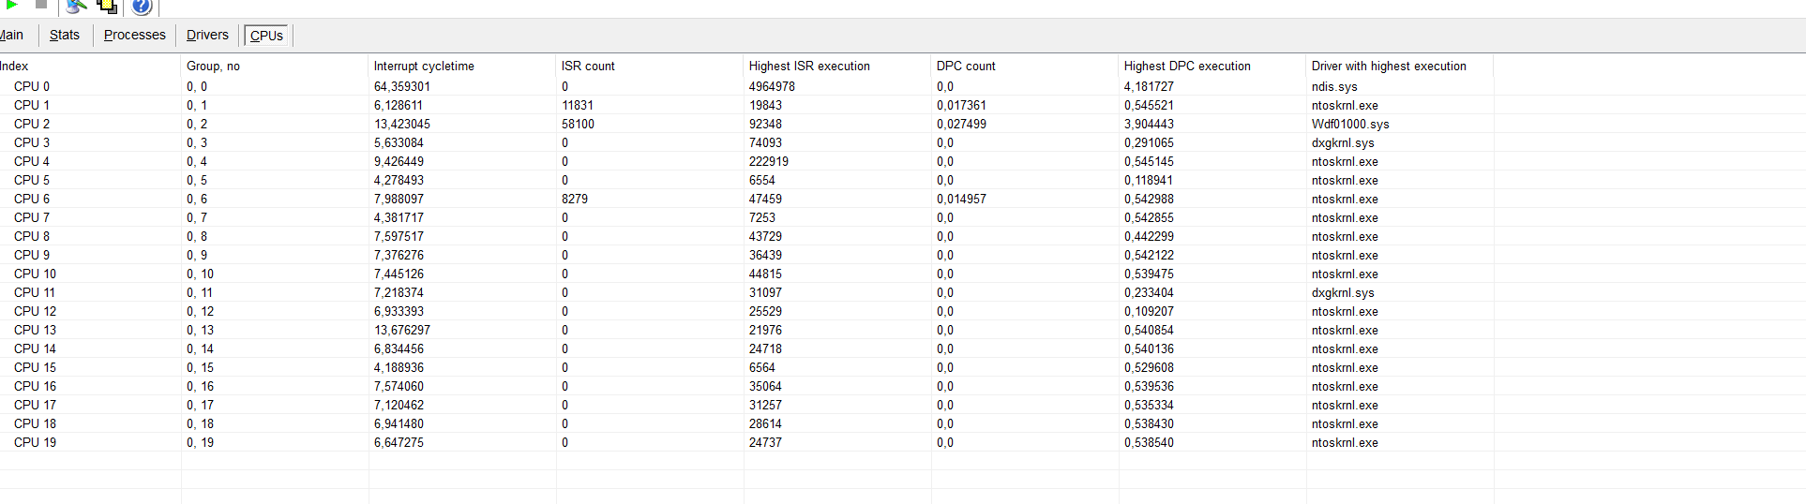Click the ISR count value 8279
The image size is (1806, 504).
(x=575, y=199)
